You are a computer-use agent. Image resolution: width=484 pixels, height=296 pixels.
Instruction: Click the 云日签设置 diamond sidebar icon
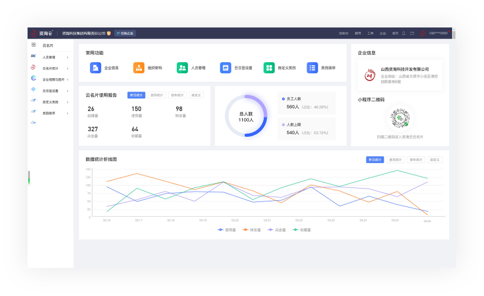(x=33, y=89)
